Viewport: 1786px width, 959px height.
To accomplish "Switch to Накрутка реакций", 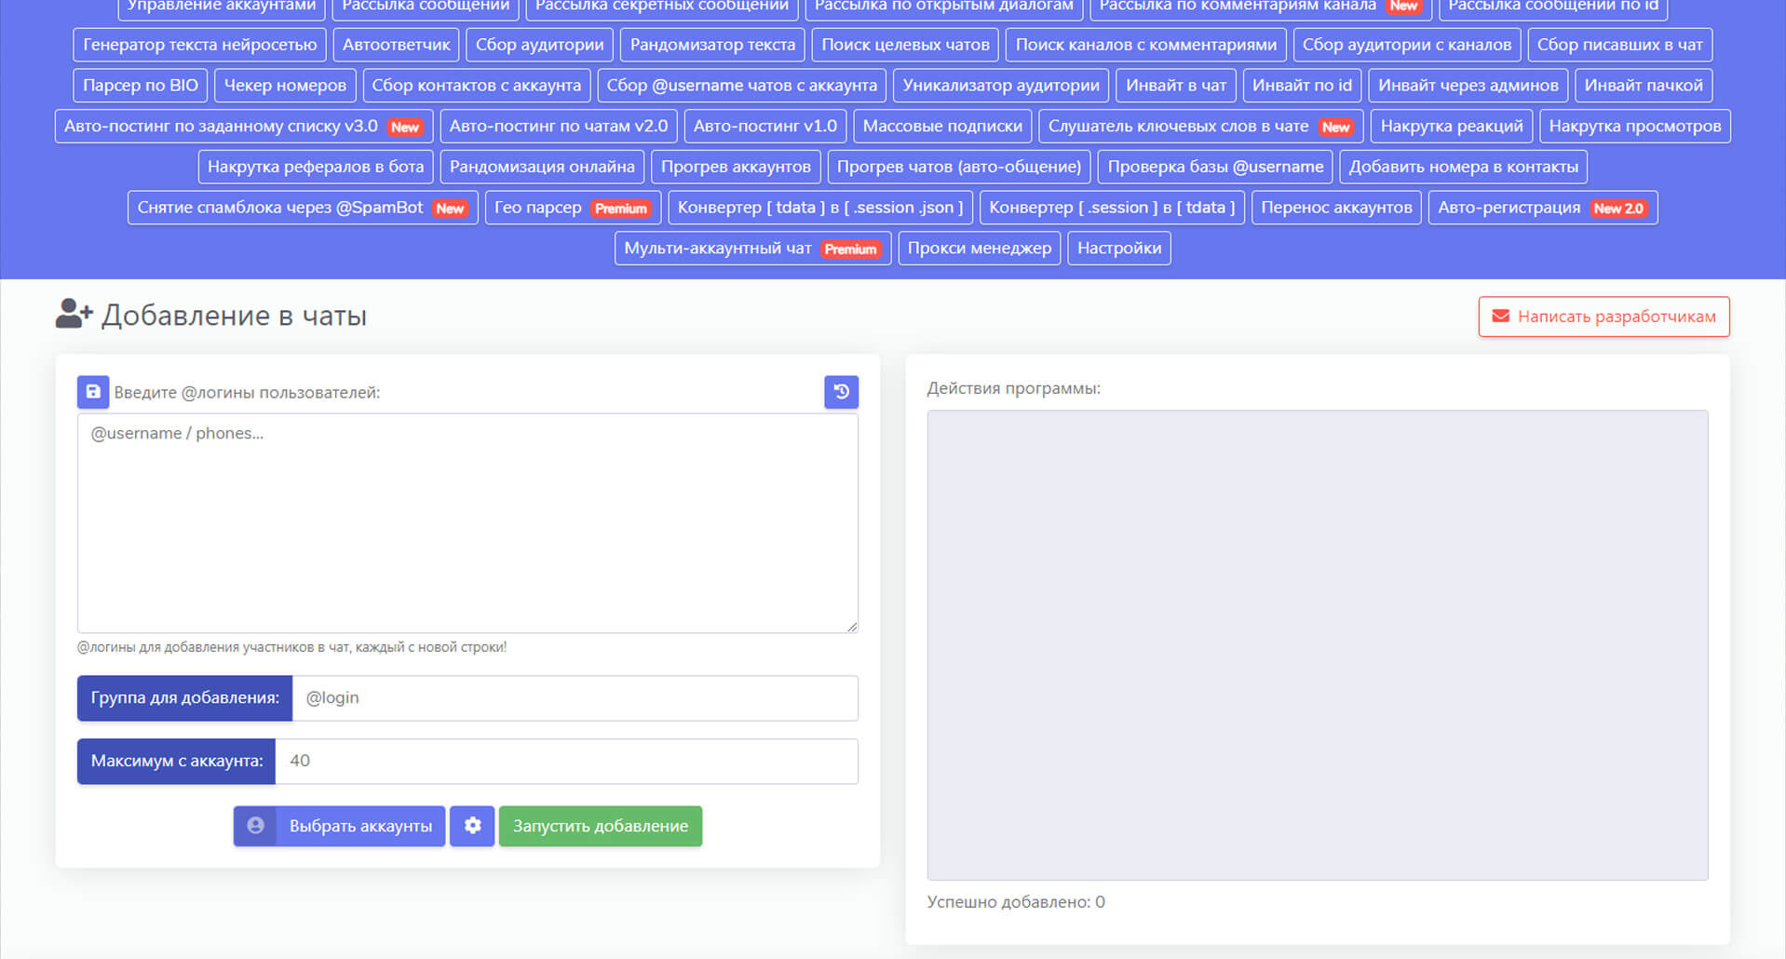I will [x=1451, y=127].
